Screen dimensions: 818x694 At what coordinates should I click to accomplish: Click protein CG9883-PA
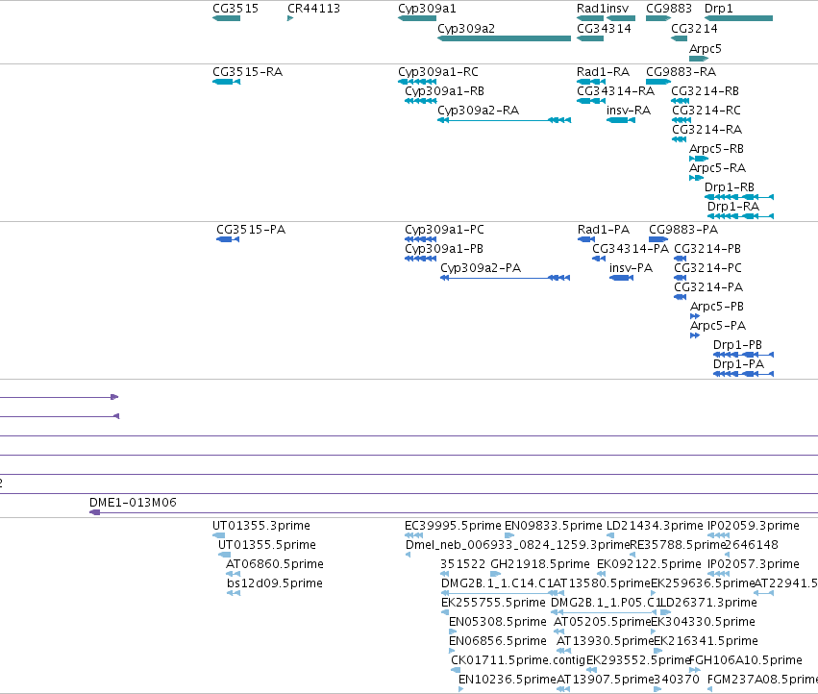[x=683, y=230]
